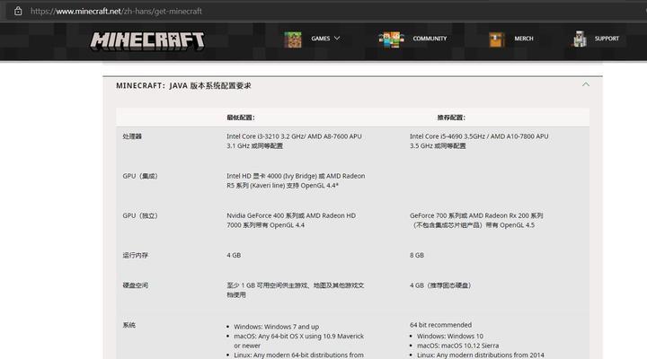Viewport: 647px width, 359px height.
Task: Click the '至少 1 GB 可用空间' storage cell
Action: coord(295,290)
